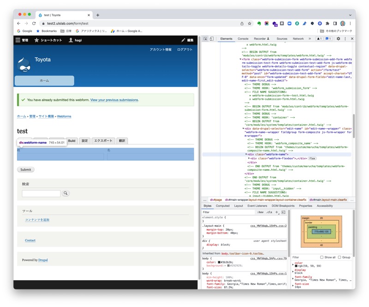The width and height of the screenshot is (369, 307).
Task: Expand the computed display property
Action: (x=293, y=271)
